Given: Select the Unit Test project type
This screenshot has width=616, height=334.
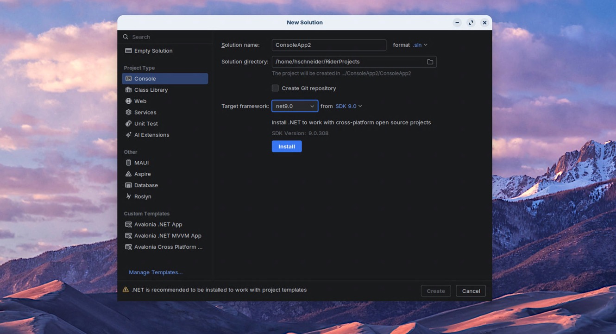Looking at the screenshot, I should 146,123.
